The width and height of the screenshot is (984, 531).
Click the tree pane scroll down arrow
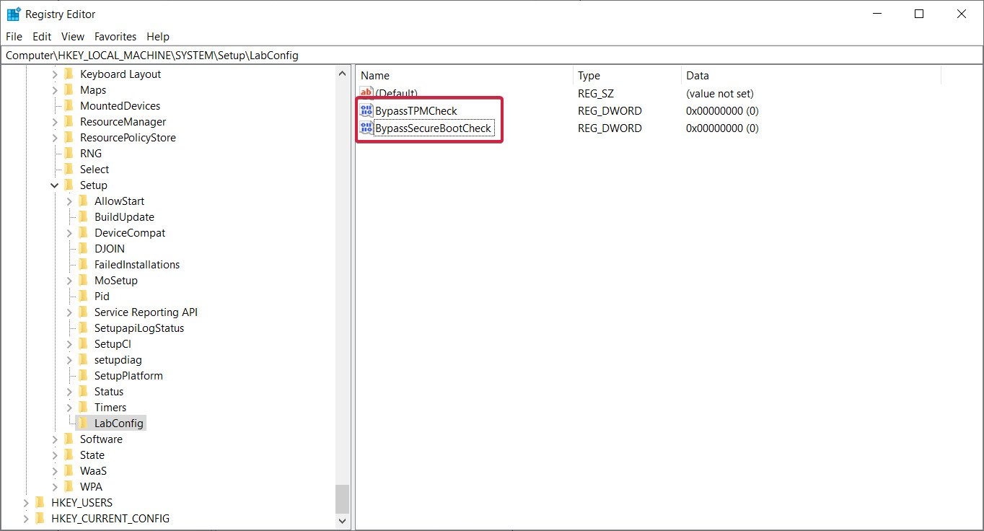click(342, 519)
